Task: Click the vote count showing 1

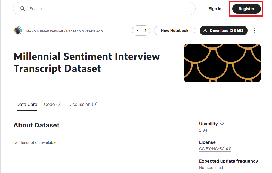Action: pos(146,31)
